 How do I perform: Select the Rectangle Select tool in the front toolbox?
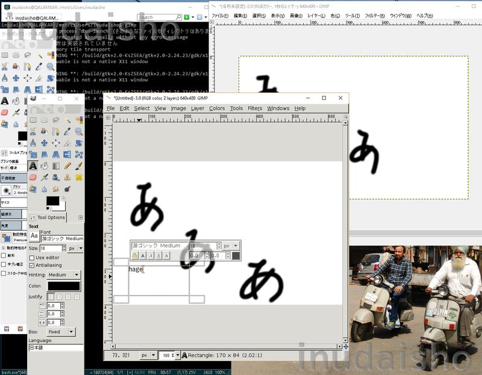33,120
